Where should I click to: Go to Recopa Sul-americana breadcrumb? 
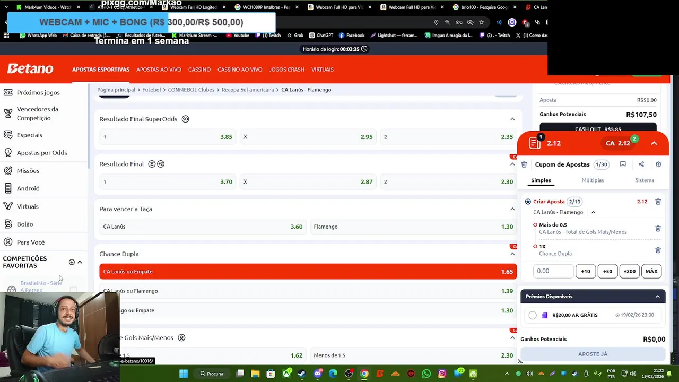click(x=248, y=90)
